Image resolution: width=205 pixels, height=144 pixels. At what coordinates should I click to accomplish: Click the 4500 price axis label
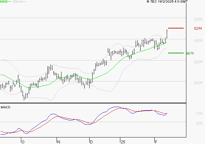coord(198,62)
